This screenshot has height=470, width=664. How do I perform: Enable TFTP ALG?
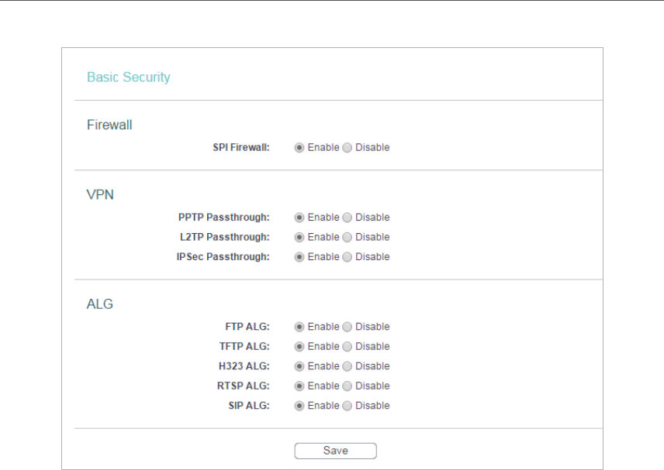point(299,347)
